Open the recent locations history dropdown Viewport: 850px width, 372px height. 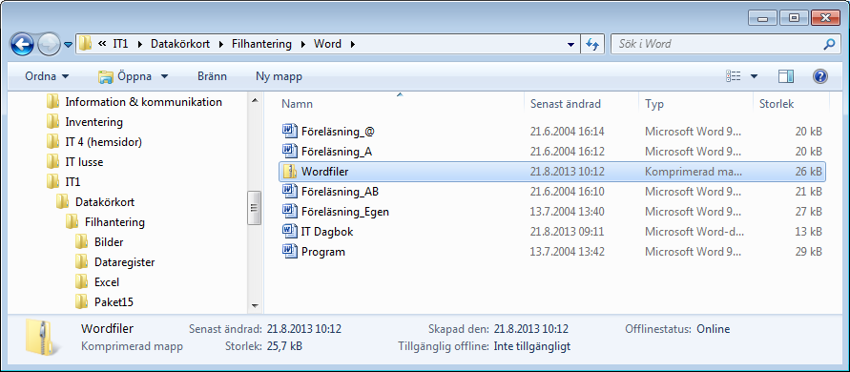point(69,45)
